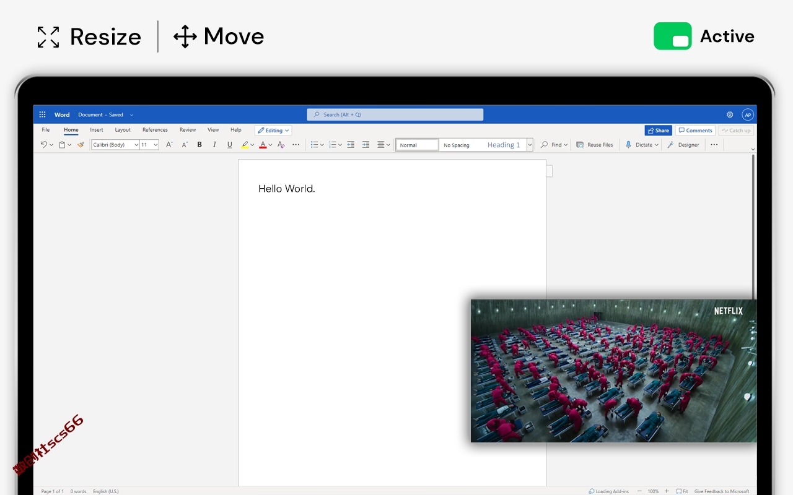The image size is (793, 495).
Task: Toggle the green Active switch
Action: (x=673, y=36)
